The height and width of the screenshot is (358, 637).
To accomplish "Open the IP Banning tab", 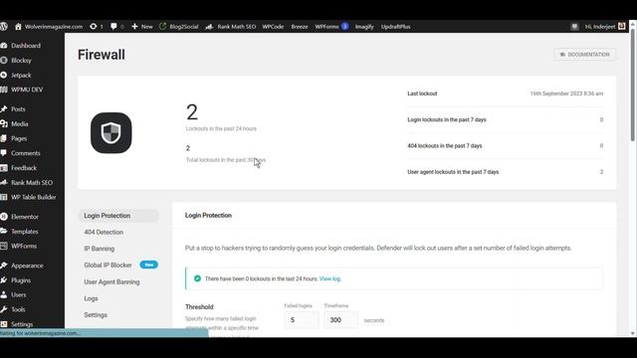I will [x=100, y=249].
